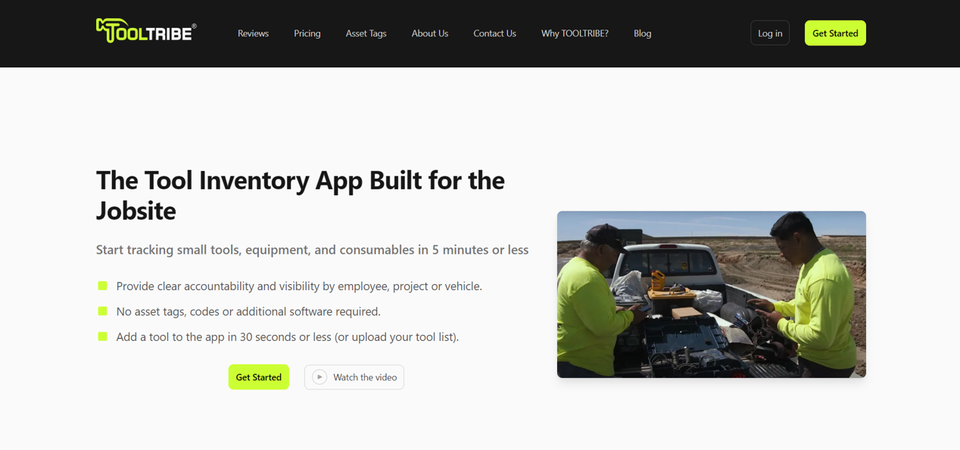Open the Reviews page
The height and width of the screenshot is (450, 960).
click(253, 33)
